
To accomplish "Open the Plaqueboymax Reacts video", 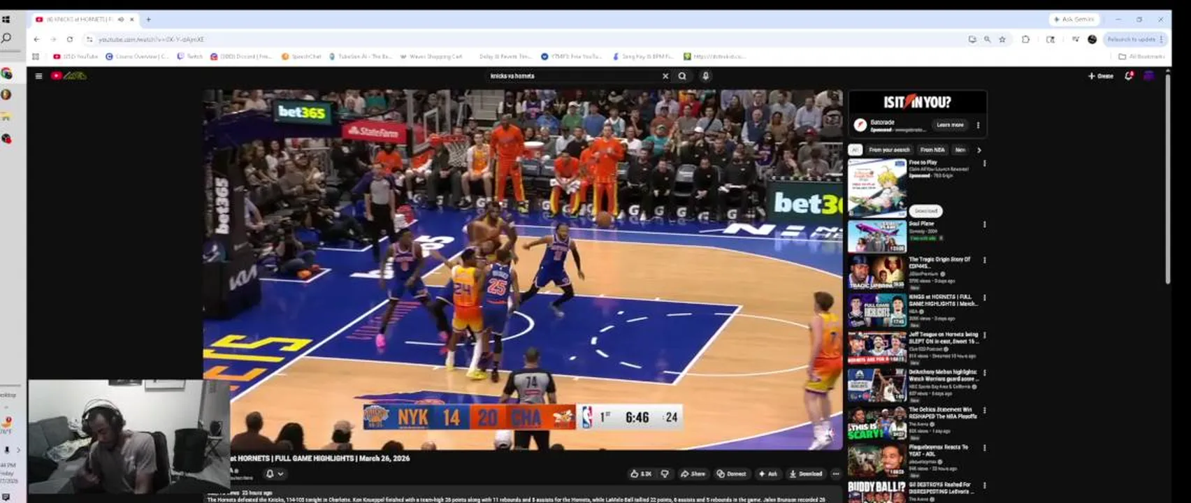I will (877, 461).
